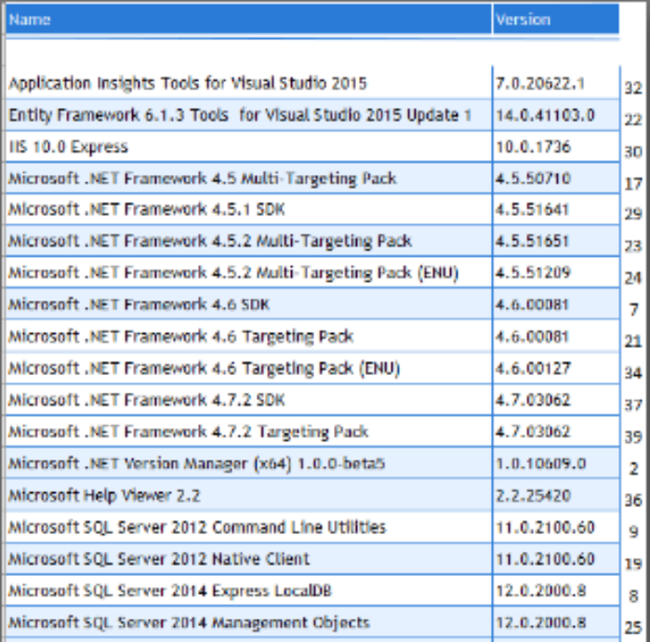The height and width of the screenshot is (642, 650).
Task: Sort by the Version column header
Action: pos(556,20)
